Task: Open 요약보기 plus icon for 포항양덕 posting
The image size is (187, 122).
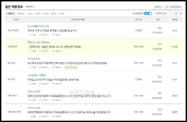Action: pyautogui.click(x=40, y=116)
